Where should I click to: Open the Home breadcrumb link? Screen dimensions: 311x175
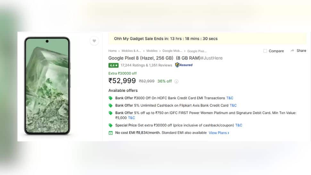tap(113, 51)
